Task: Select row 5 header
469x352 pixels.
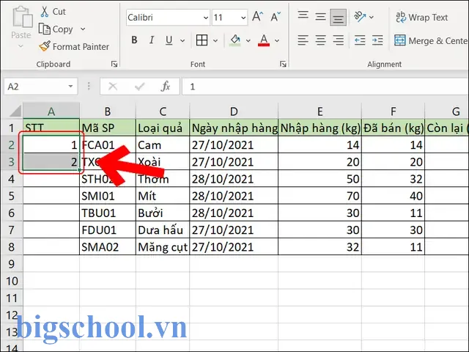Action: pos(12,196)
